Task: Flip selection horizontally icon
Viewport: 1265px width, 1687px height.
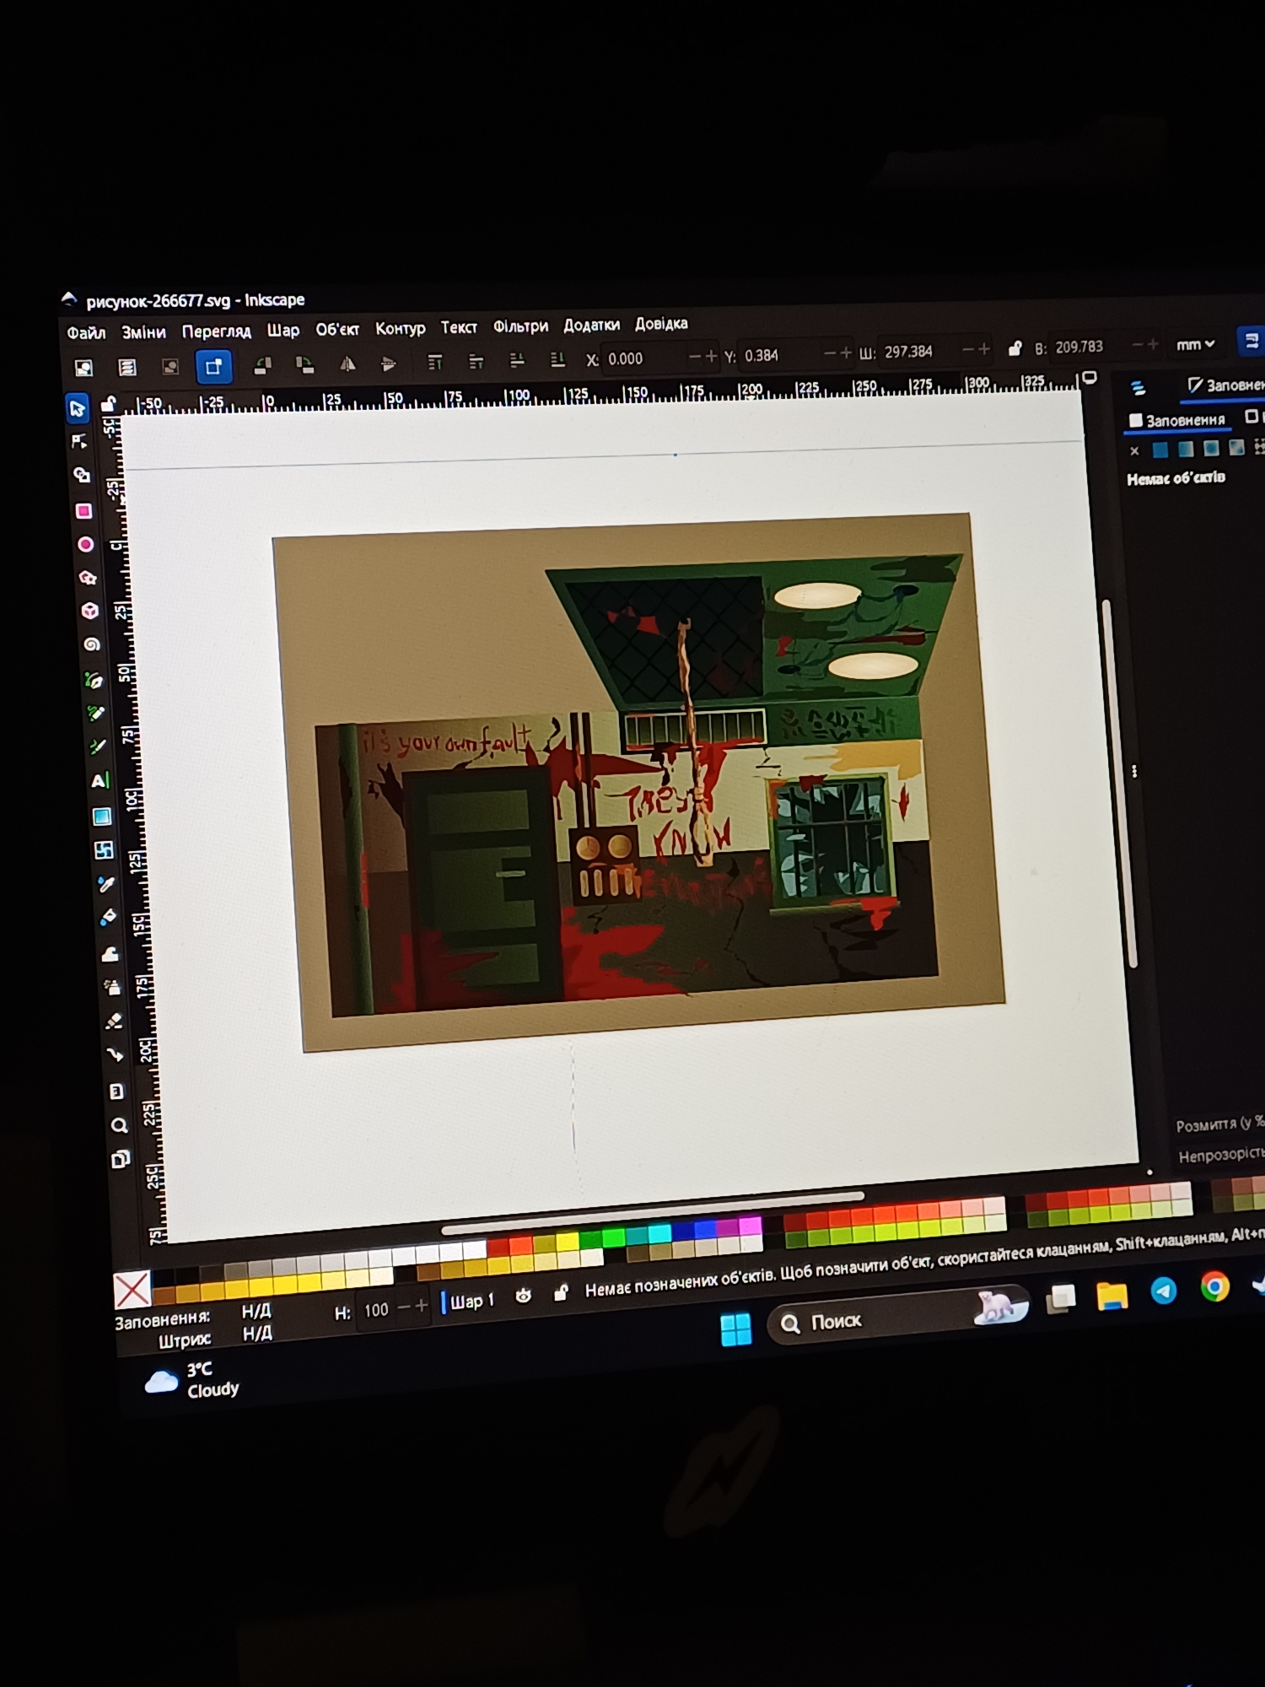Action: pos(347,364)
